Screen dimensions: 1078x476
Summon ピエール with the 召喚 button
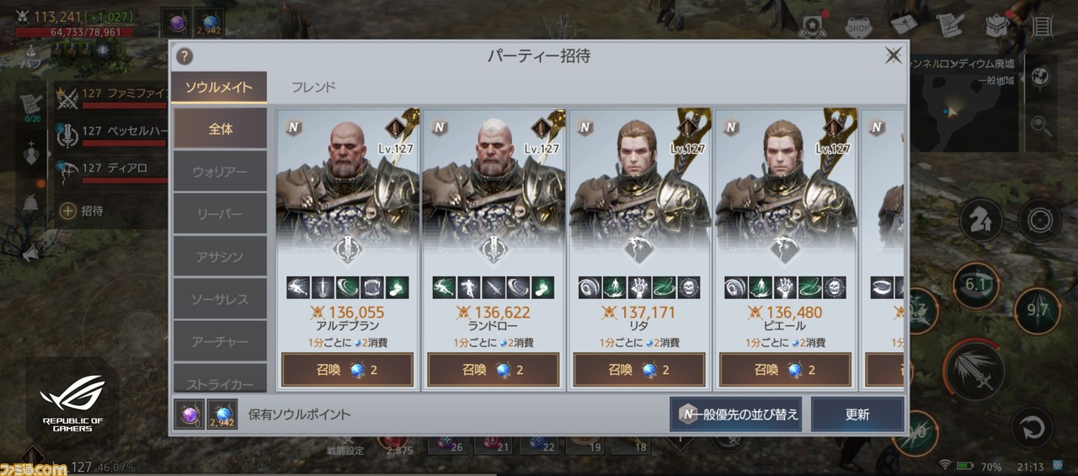pos(785,370)
